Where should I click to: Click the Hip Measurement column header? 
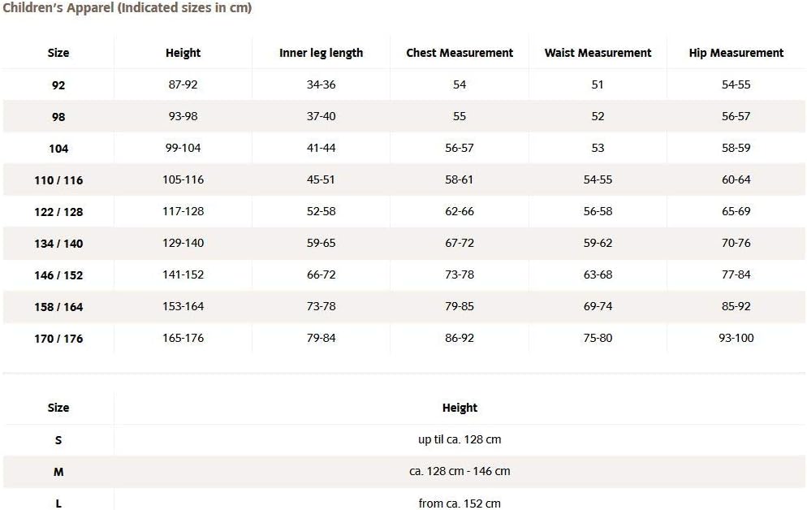click(736, 53)
